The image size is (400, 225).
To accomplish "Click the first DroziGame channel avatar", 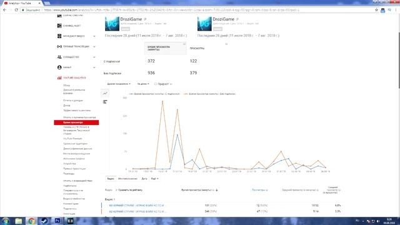I will pyautogui.click(x=112, y=24).
